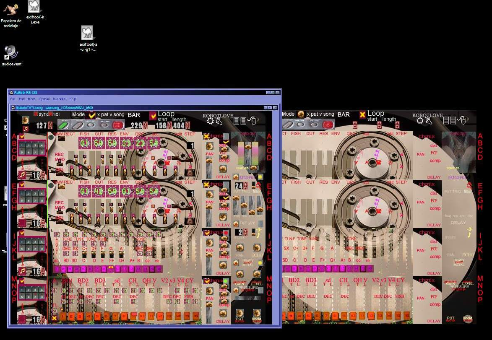Click the red record button in the right-hand panel
Screen dimensions: 492x340
(327, 125)
